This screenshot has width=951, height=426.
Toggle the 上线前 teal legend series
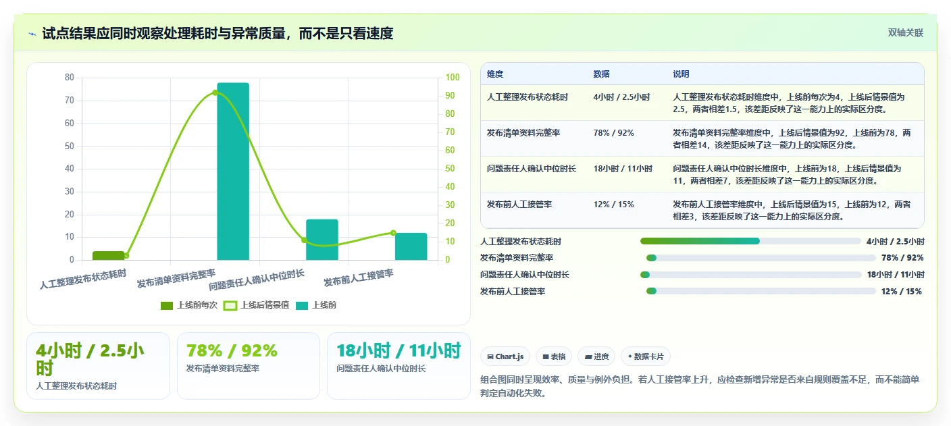coord(315,305)
